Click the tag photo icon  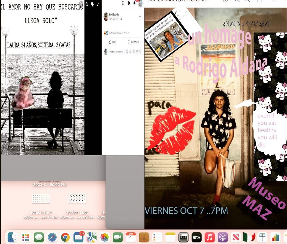click(92, 4)
